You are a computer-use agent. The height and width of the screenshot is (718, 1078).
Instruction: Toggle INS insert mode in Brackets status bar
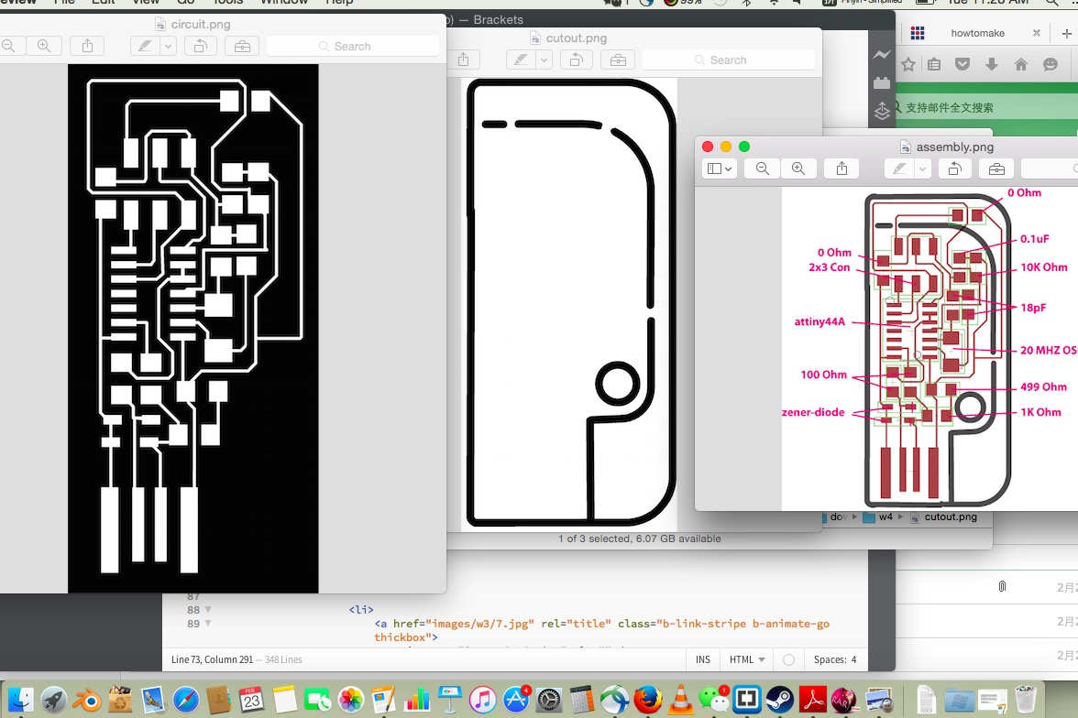tap(702, 659)
